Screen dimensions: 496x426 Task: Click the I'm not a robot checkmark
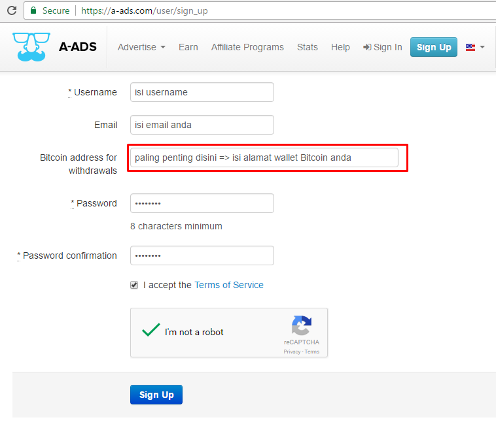point(151,330)
